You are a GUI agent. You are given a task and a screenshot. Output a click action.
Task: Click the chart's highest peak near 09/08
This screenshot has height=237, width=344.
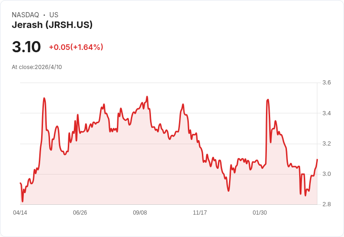[147, 97]
